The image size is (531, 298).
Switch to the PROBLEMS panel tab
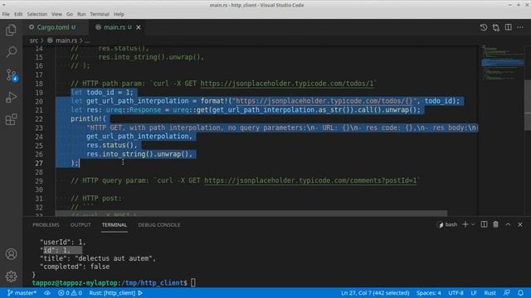(46, 224)
